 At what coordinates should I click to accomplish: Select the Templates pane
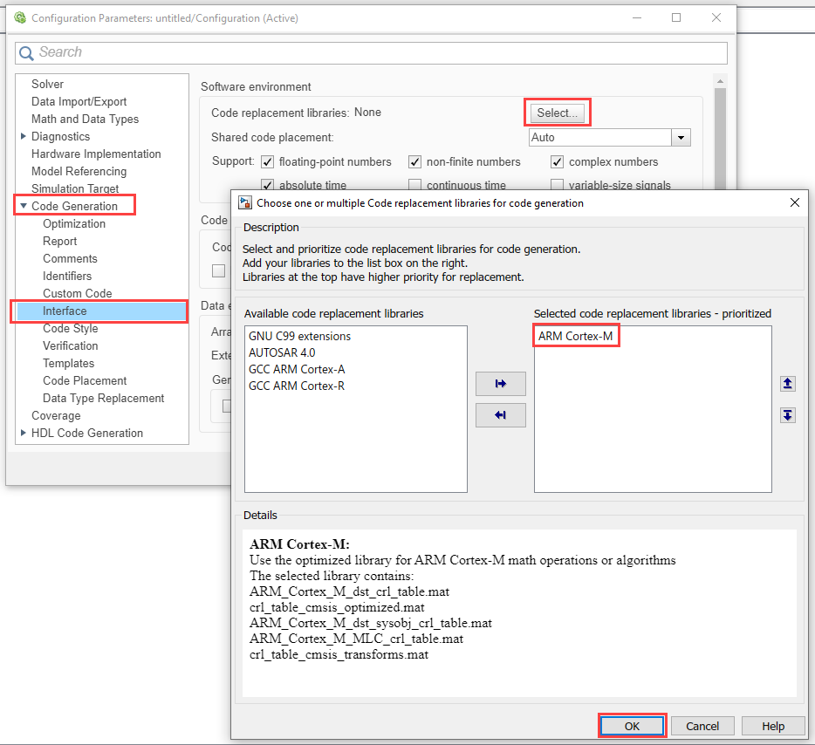[x=69, y=363]
